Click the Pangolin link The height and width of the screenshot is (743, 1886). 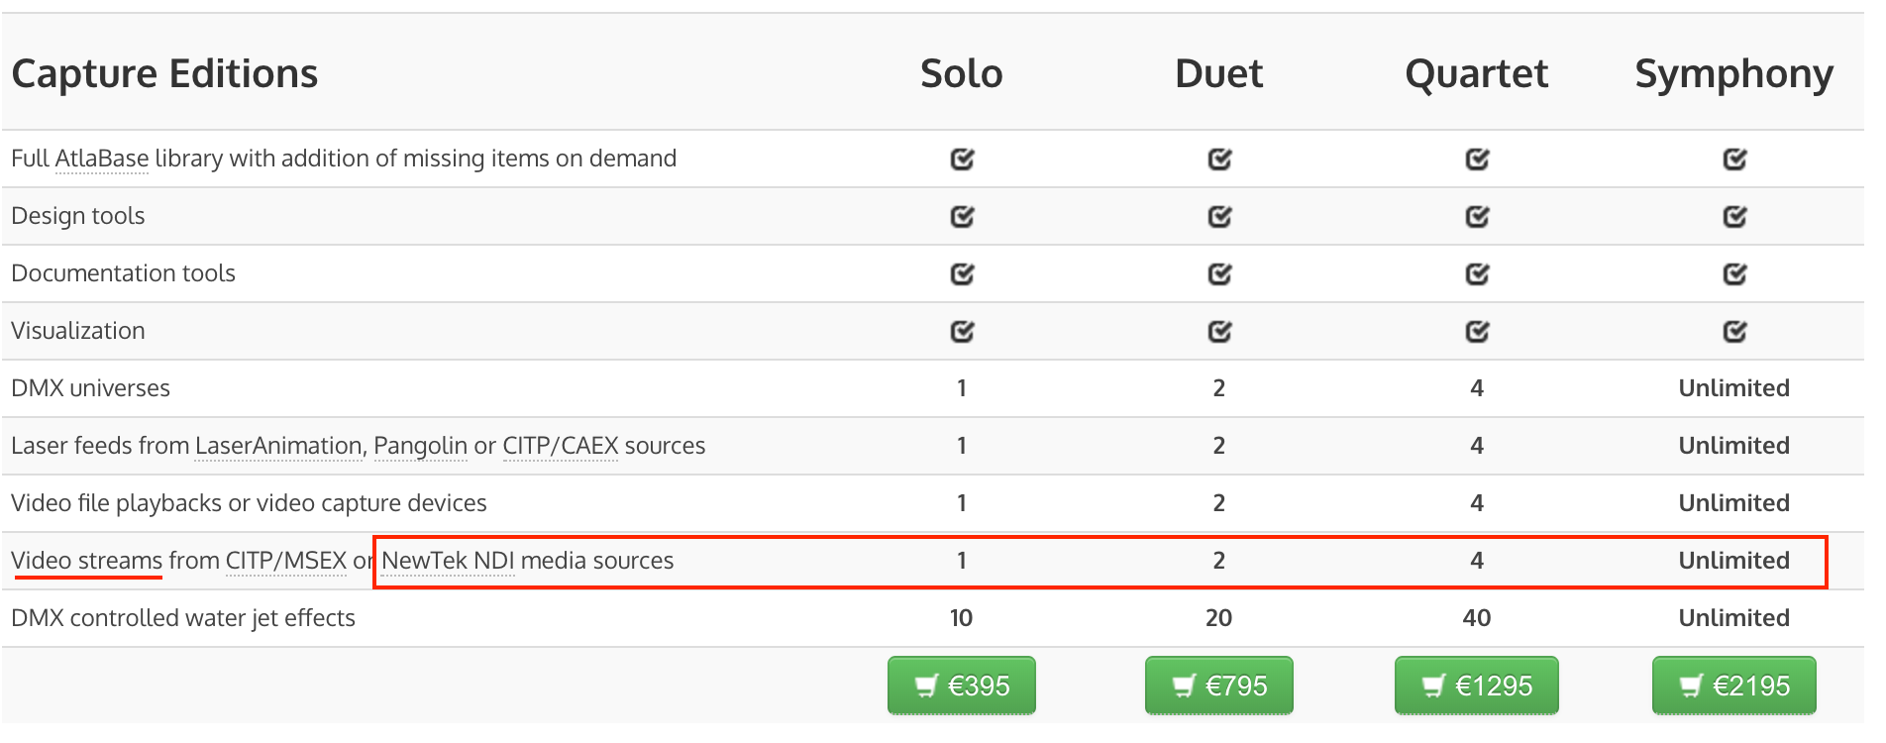pyautogui.click(x=420, y=446)
